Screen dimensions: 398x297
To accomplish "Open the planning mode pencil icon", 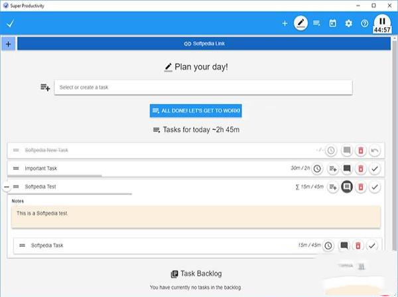I will (300, 23).
